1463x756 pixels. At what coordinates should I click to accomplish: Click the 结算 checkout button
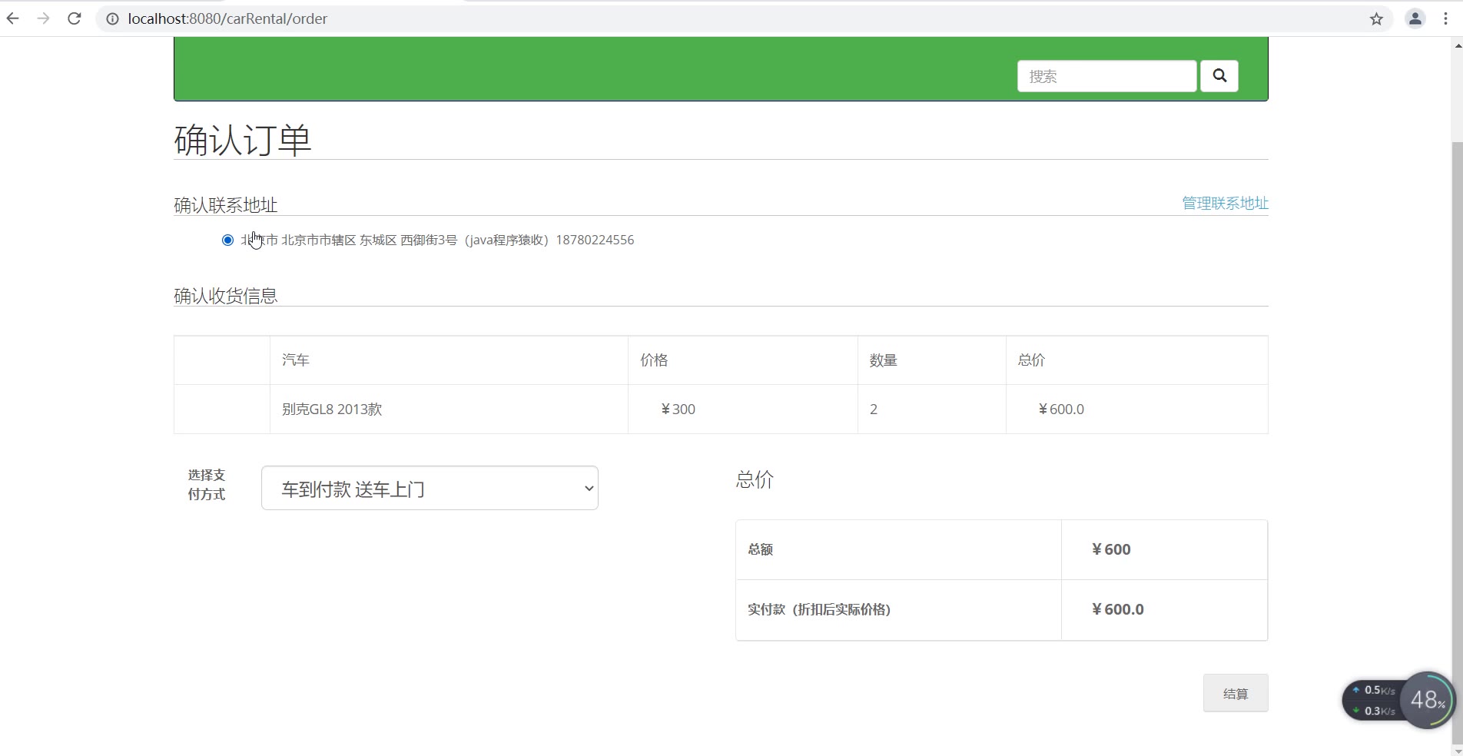click(x=1236, y=693)
